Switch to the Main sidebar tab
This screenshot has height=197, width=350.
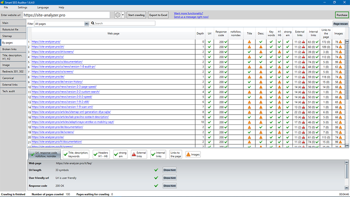13,23
